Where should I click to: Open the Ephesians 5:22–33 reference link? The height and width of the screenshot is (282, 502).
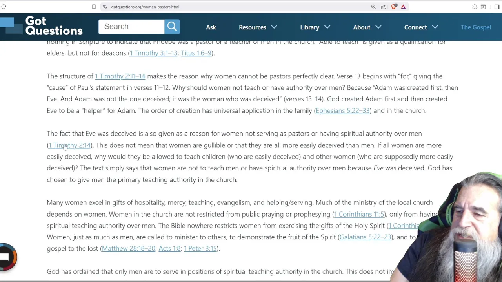[342, 110]
